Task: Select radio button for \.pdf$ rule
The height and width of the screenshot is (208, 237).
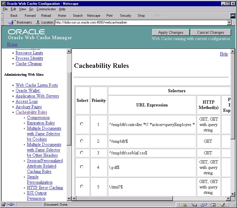Action: 82,167
